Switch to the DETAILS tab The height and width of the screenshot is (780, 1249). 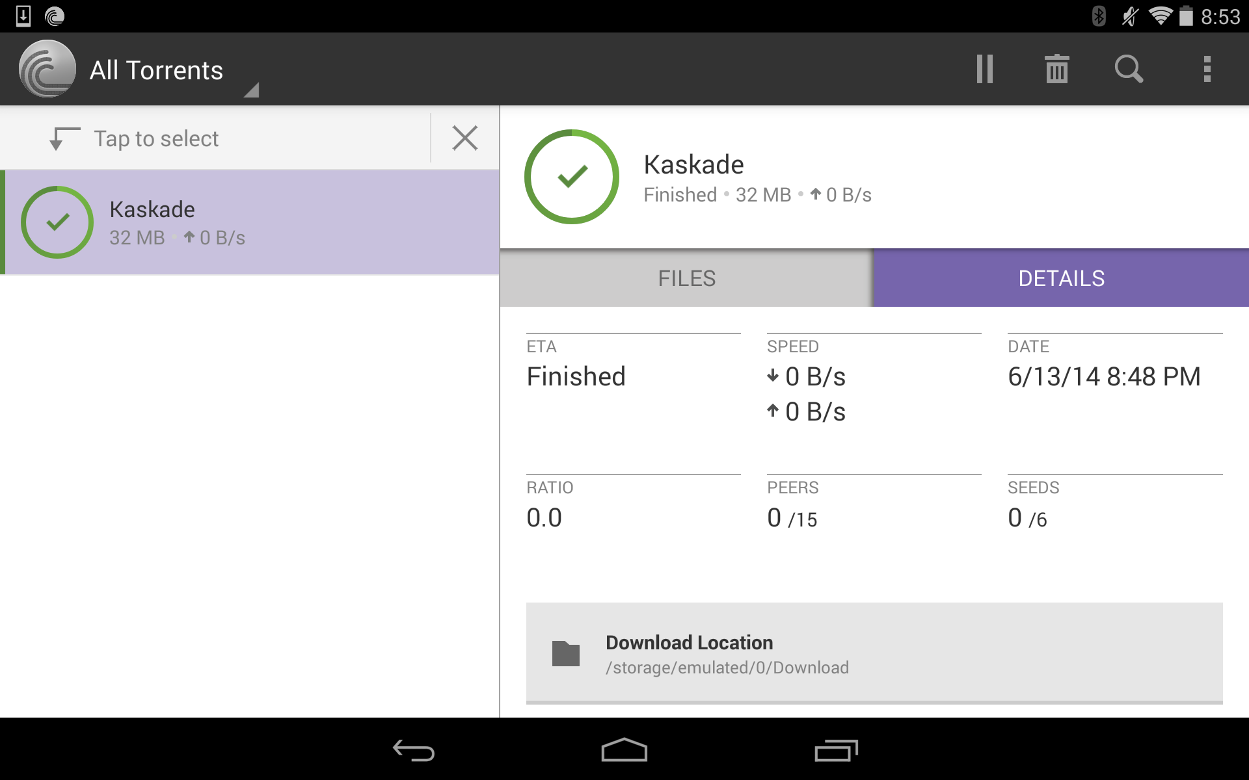tap(1061, 278)
